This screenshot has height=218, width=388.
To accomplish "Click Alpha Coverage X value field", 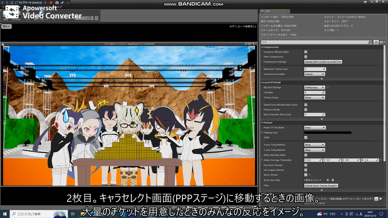I will 313,160.
